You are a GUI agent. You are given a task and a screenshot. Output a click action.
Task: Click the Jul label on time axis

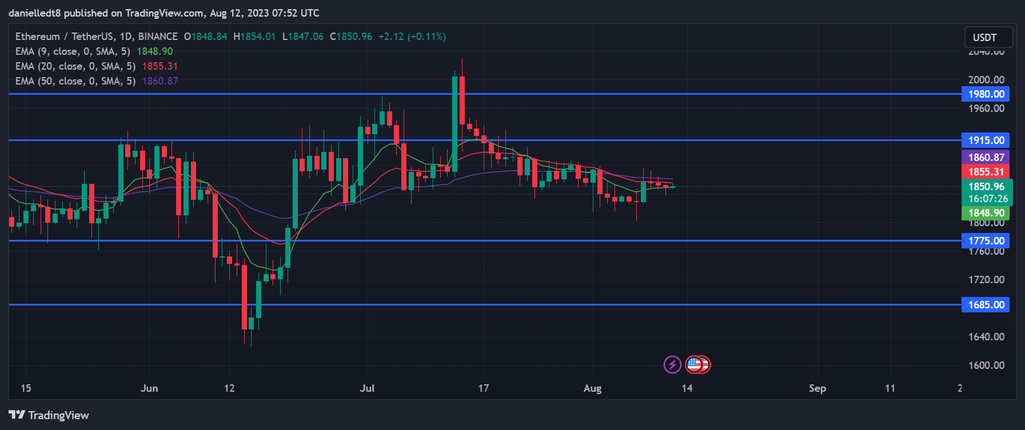[367, 388]
